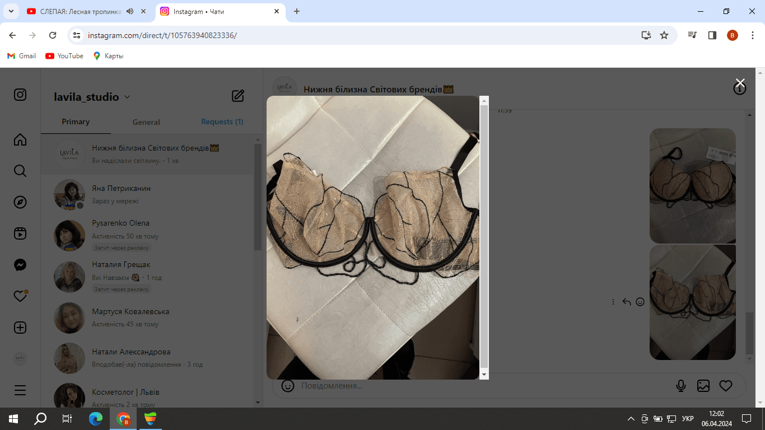765x430 pixels.
Task: Click the new message compose icon
Action: pyautogui.click(x=238, y=96)
